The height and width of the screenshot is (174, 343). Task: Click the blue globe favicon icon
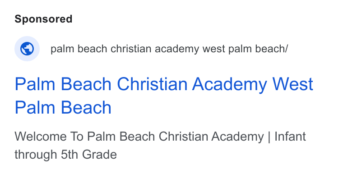(x=27, y=49)
